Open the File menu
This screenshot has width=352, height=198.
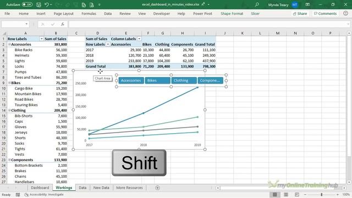point(7,13)
